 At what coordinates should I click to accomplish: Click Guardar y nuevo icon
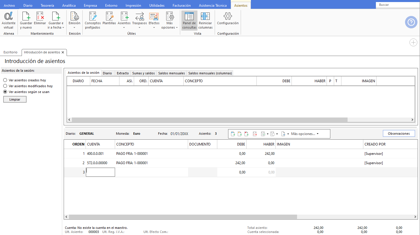pos(26,16)
